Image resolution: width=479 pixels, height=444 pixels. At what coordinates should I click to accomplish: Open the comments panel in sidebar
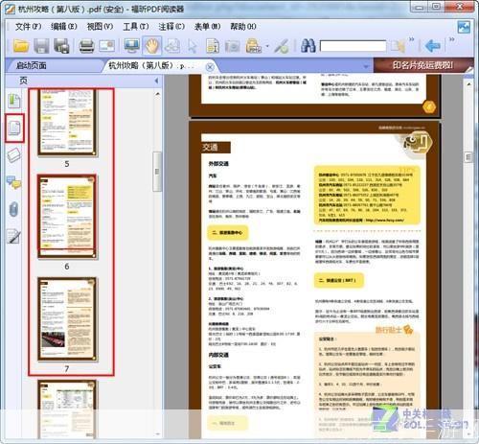13,182
